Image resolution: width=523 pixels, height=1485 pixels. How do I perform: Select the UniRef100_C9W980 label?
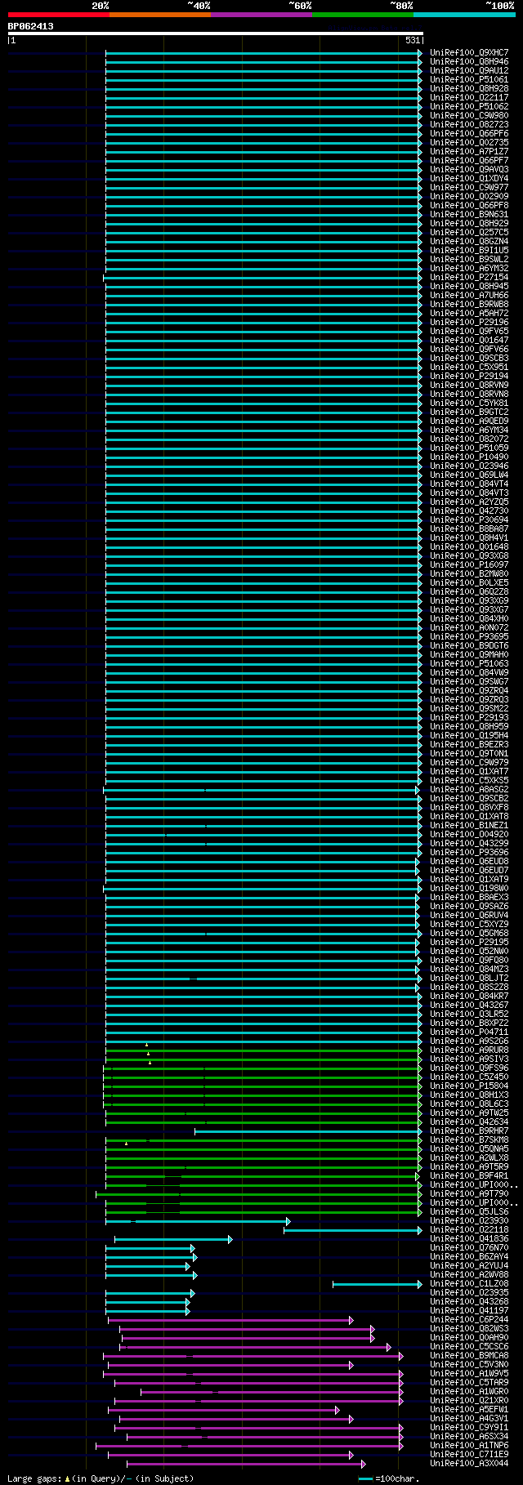click(469, 115)
